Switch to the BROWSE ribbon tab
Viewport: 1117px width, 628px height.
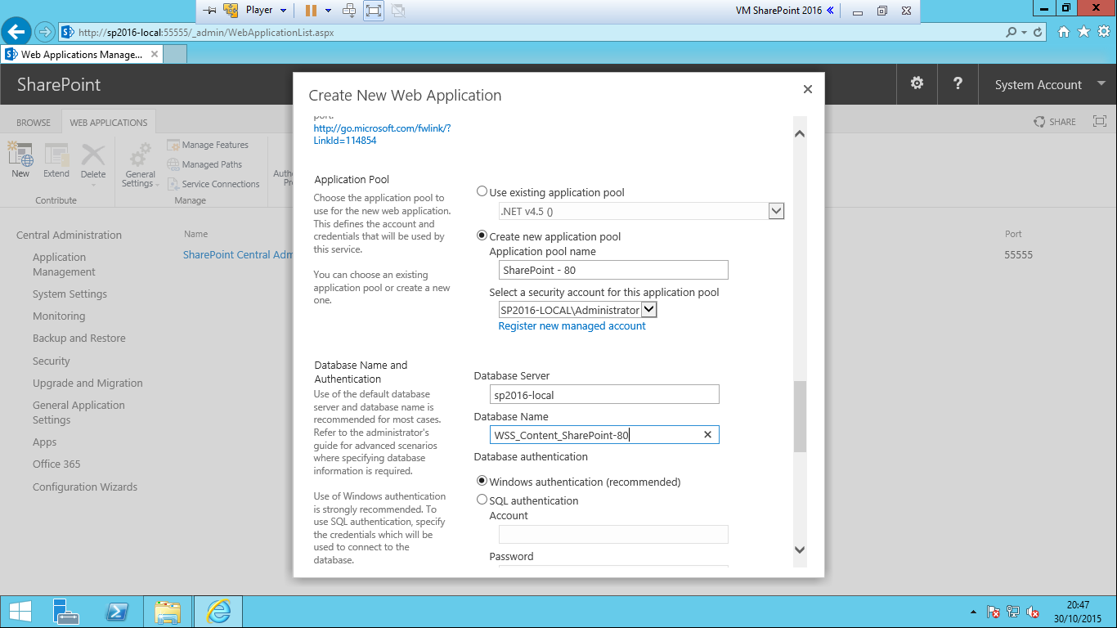click(34, 123)
